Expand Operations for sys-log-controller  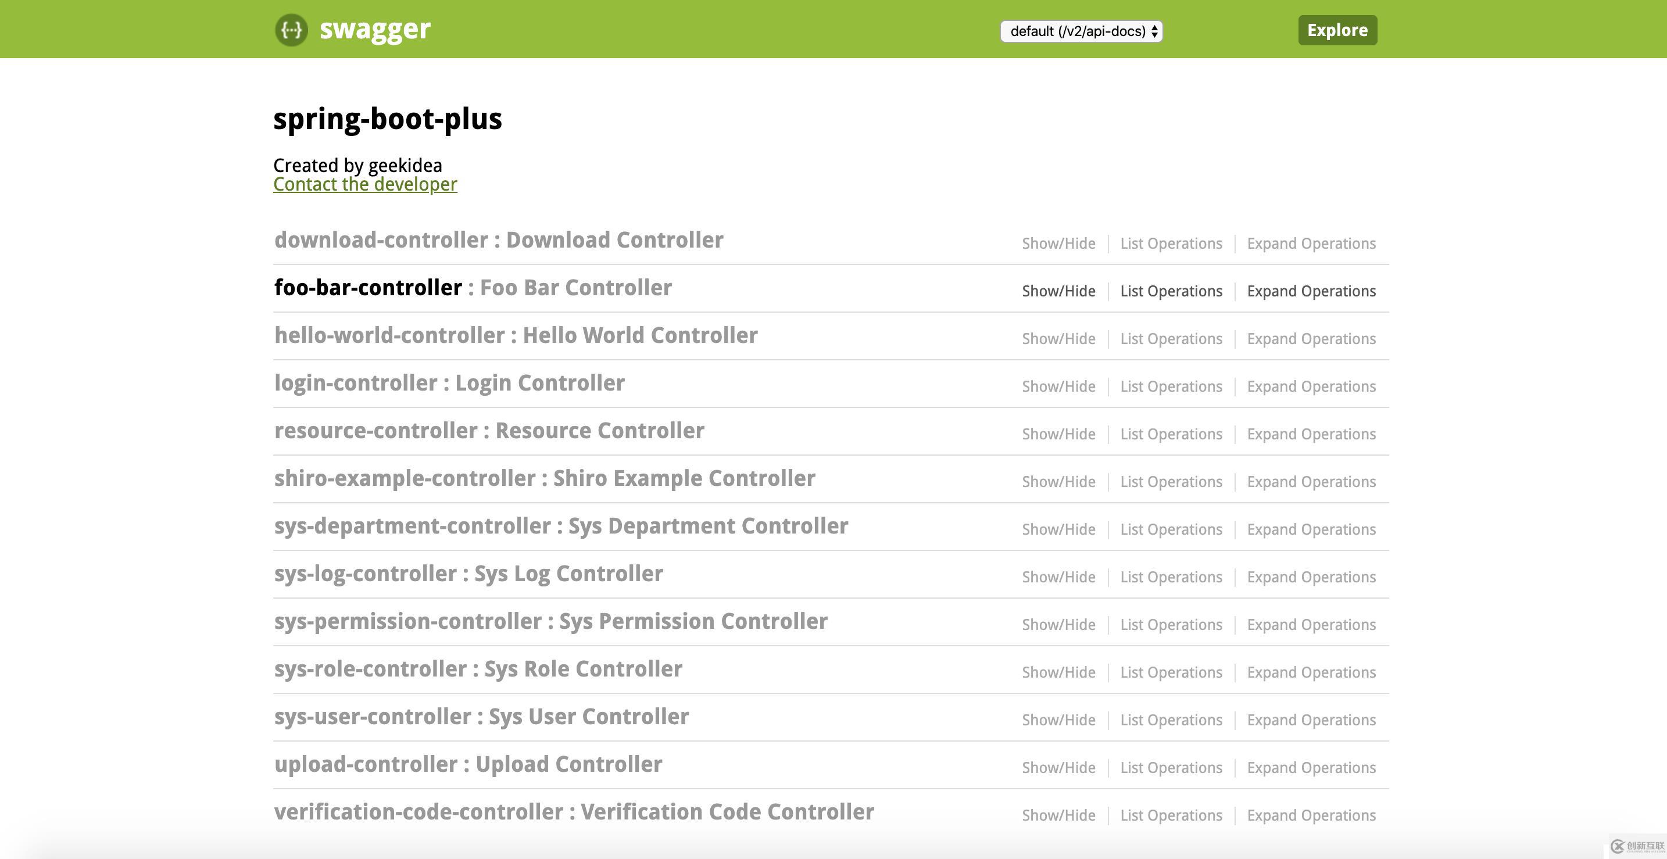point(1311,578)
